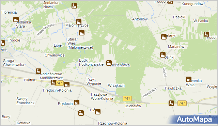Select the Antoniów place label
Viewport: 218px width, 126px height.
[140, 19]
